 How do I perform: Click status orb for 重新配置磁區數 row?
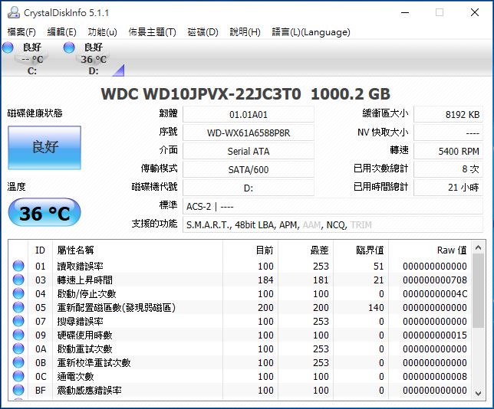click(x=18, y=307)
